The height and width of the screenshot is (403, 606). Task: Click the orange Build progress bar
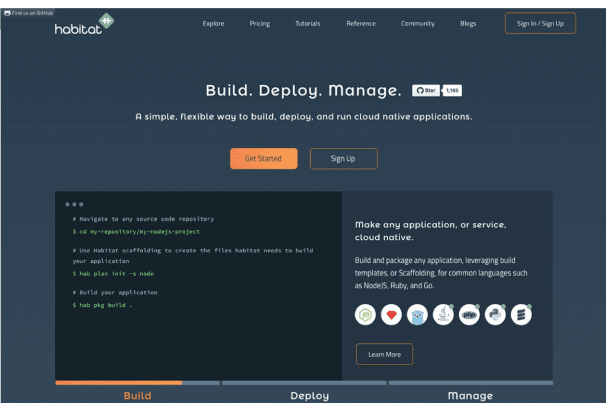(118, 383)
